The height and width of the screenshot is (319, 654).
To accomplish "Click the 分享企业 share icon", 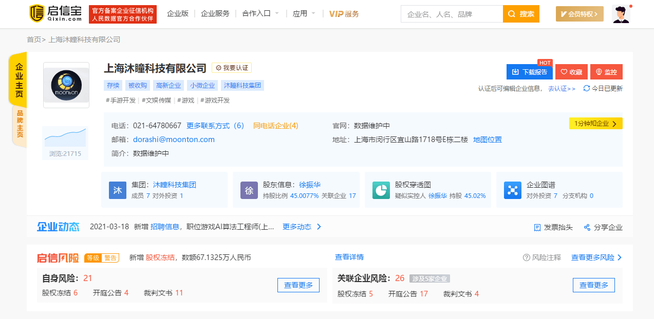I will pos(587,227).
